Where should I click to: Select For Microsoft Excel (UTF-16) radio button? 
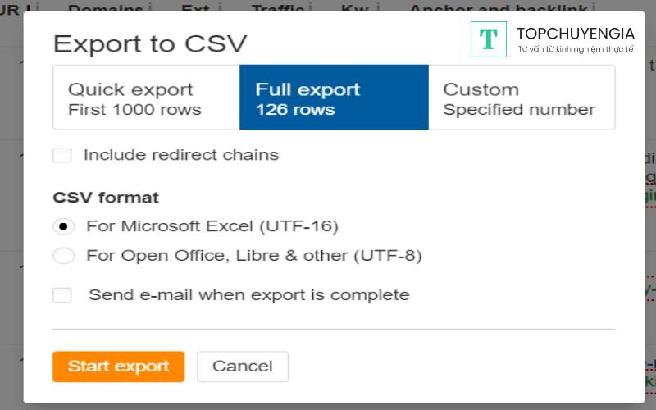pyautogui.click(x=64, y=226)
